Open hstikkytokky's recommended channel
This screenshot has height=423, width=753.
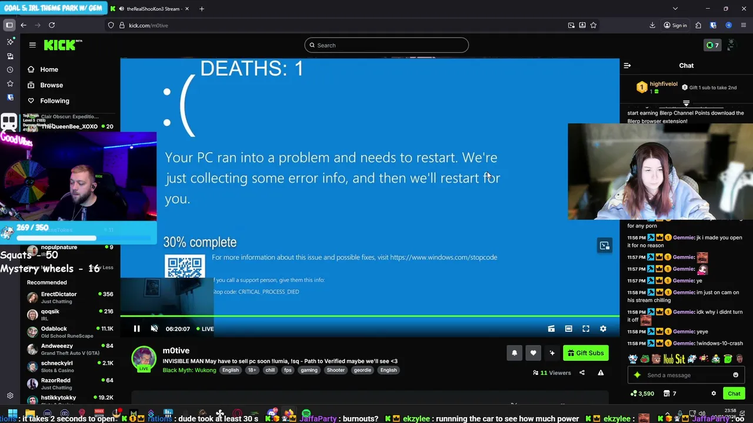tap(70, 399)
